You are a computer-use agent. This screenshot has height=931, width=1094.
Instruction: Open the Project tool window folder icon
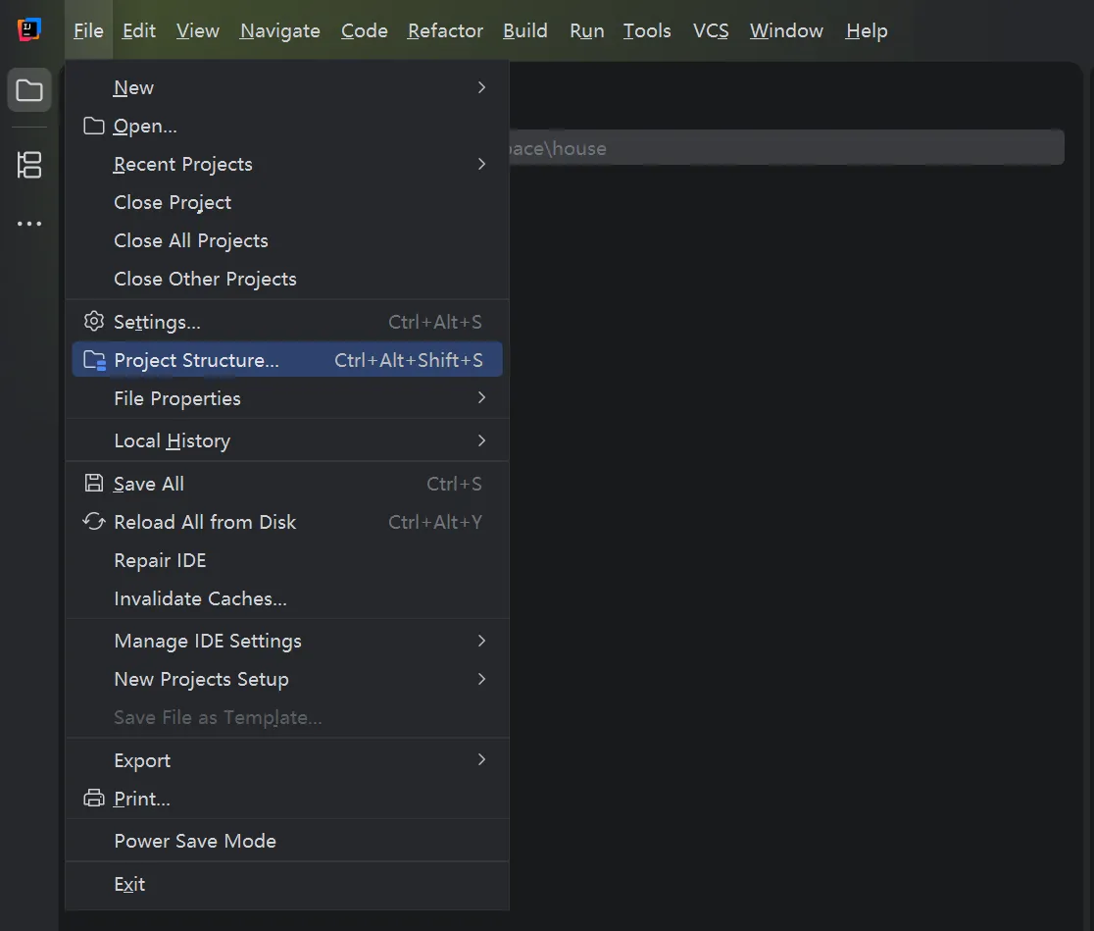click(x=29, y=90)
